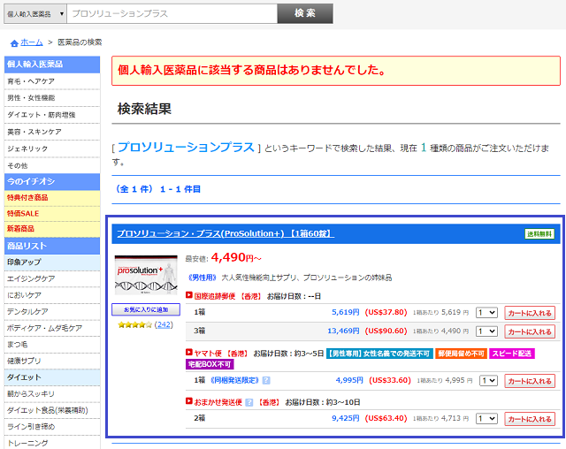Click the (全 1 件) 1 - 1 件目 text
Image resolution: width=566 pixels, height=449 pixels.
coord(158,189)
